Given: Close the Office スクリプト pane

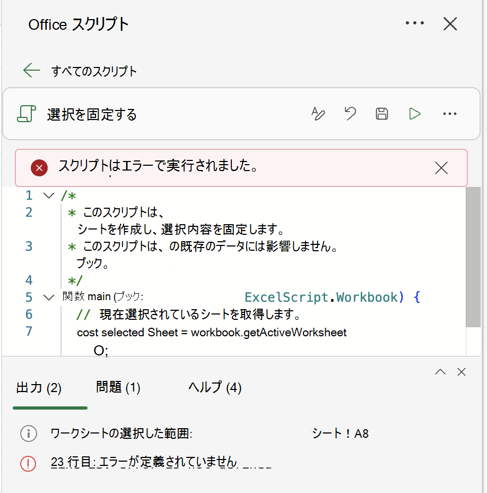Looking at the screenshot, I should pos(450,23).
